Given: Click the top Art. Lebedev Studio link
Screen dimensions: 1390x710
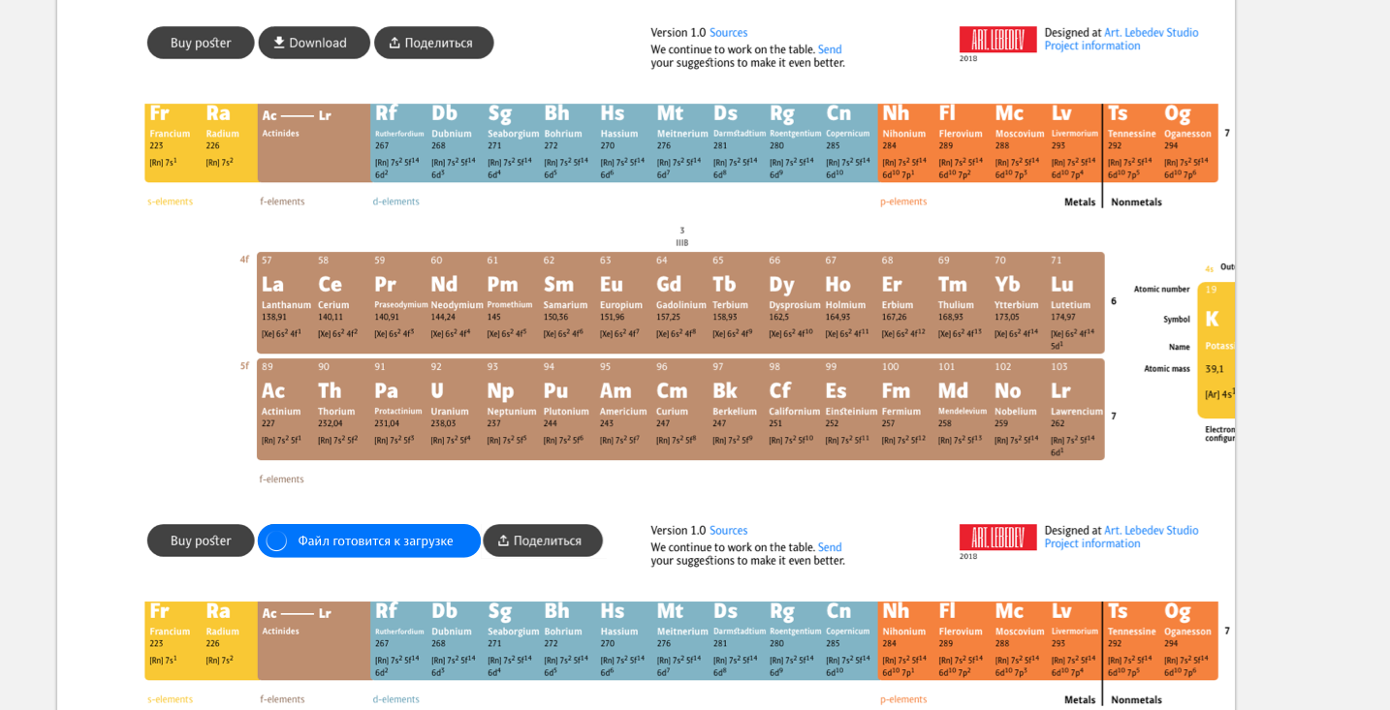Looking at the screenshot, I should click(1151, 32).
